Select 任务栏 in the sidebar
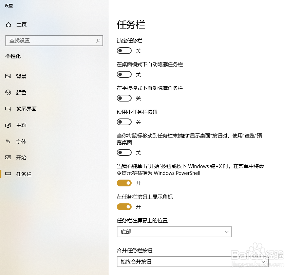Screen dimensions: 301x275 pos(24,174)
